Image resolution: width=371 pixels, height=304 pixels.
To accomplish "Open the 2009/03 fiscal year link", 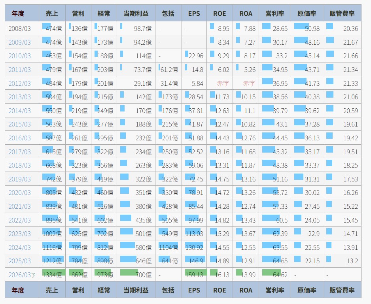I will [x=20, y=42].
